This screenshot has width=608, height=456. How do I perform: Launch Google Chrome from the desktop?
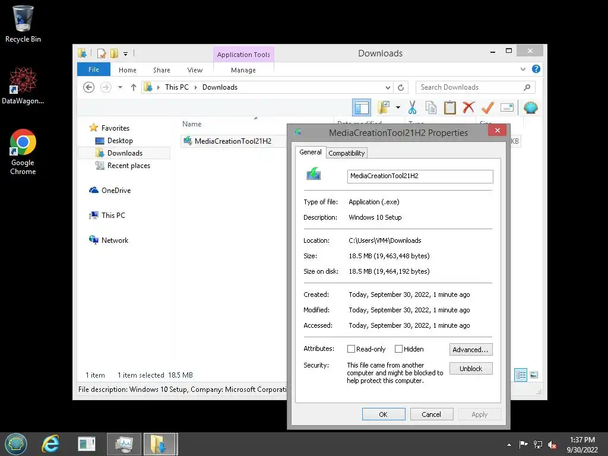pos(23,151)
